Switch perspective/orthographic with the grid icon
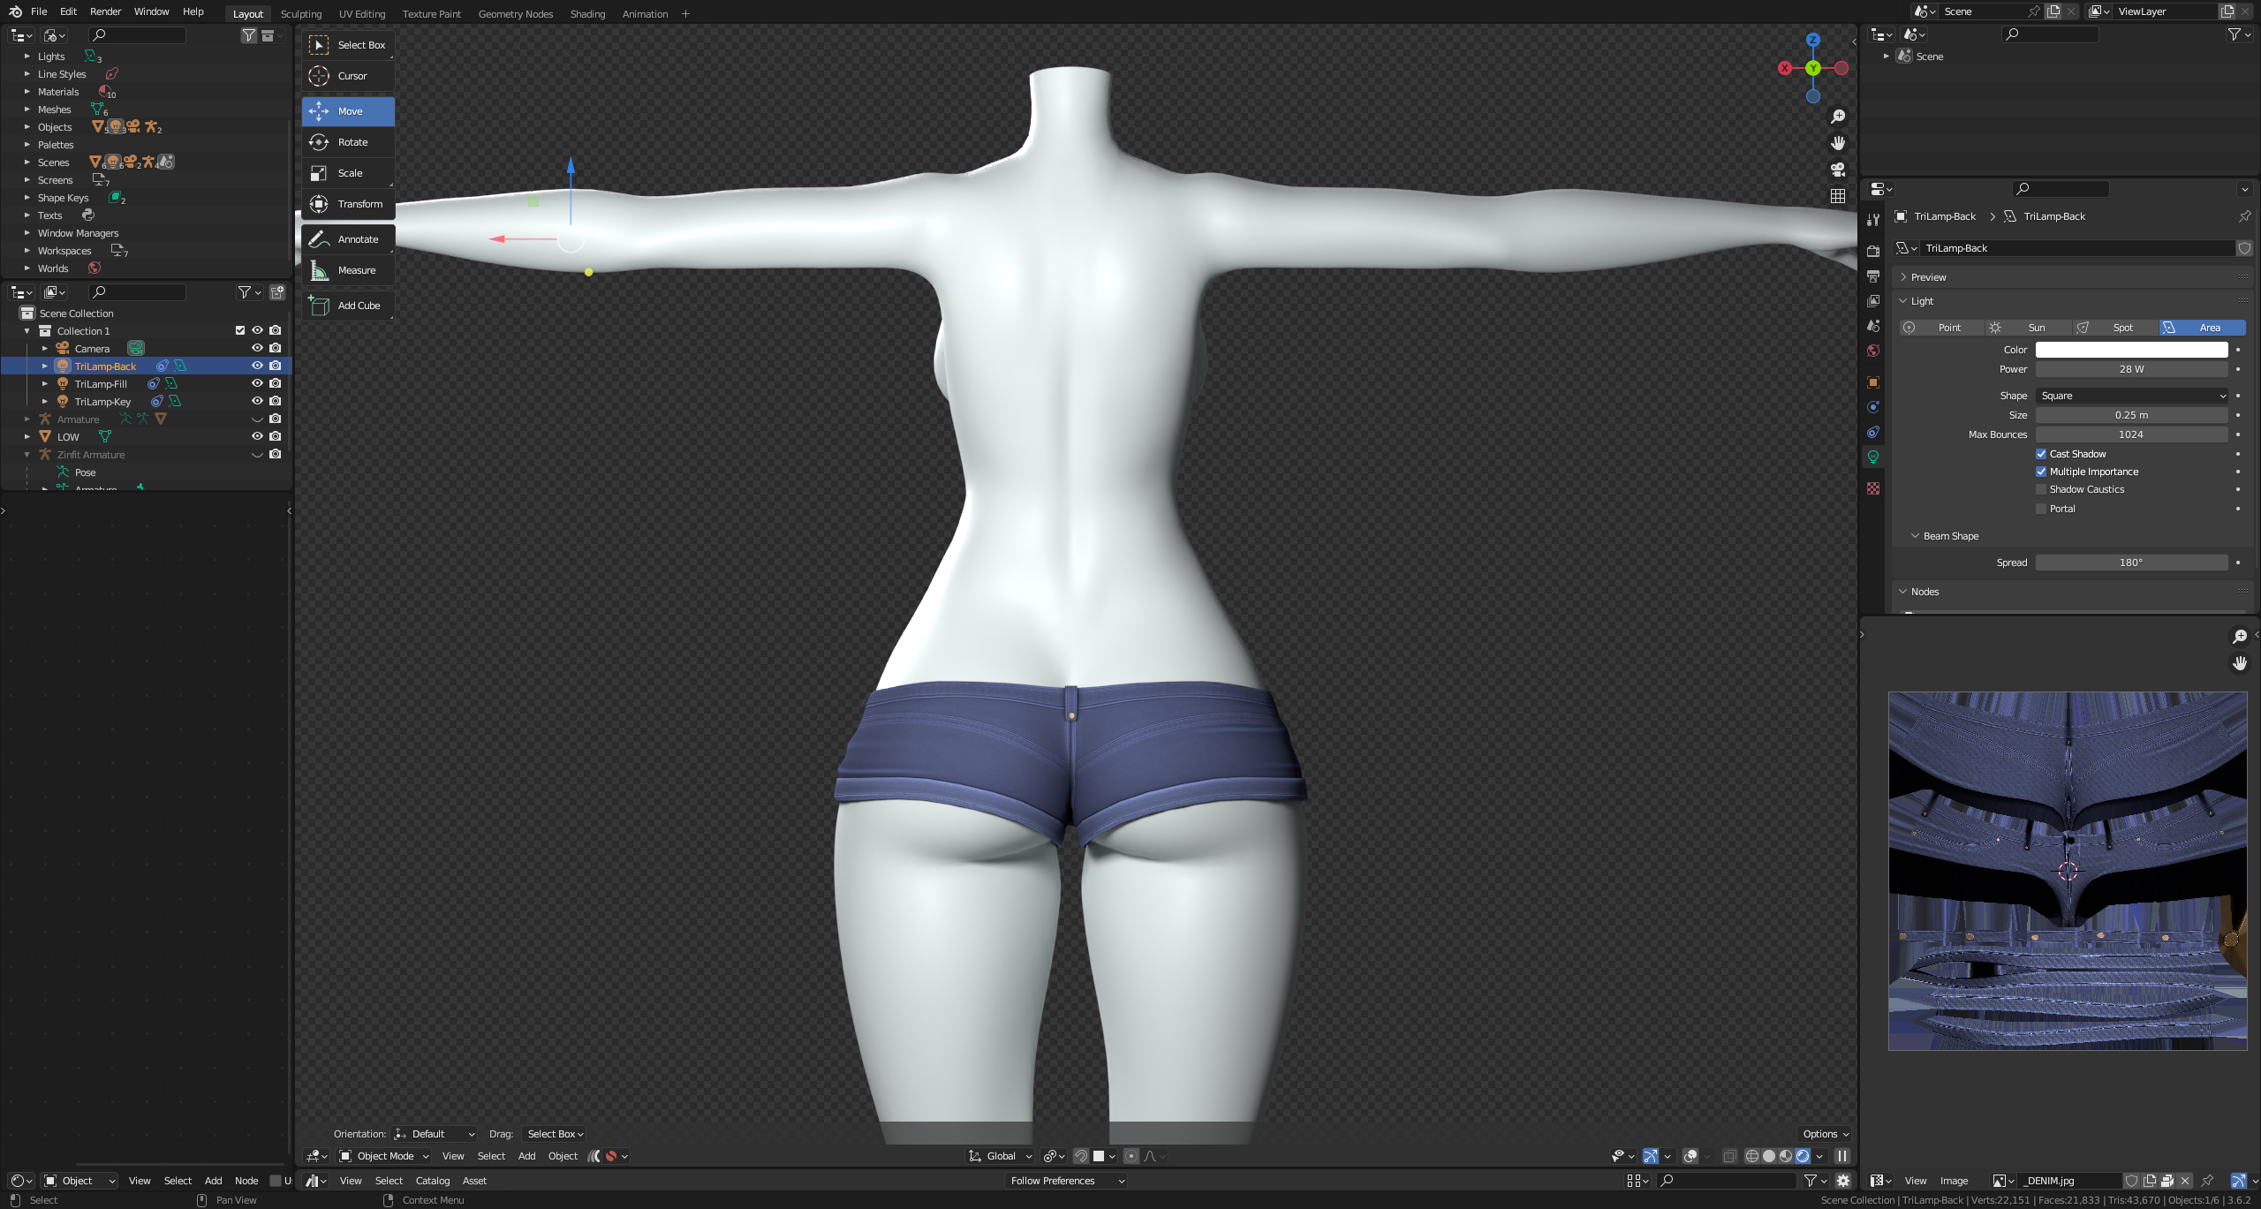Screen dimensions: 2261x1209 click(x=1838, y=196)
